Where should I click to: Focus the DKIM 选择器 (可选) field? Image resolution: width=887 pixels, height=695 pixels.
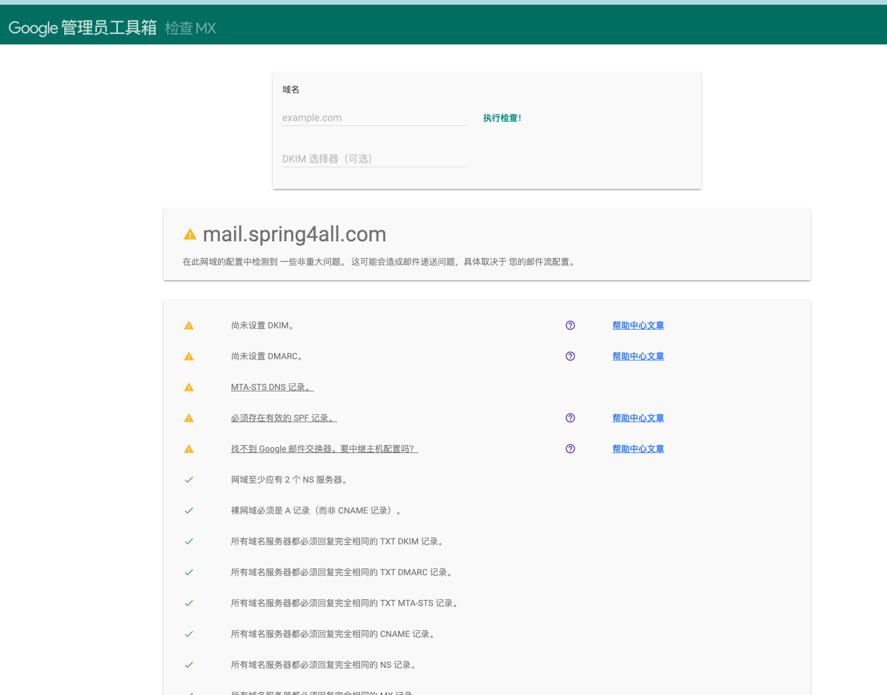375,159
